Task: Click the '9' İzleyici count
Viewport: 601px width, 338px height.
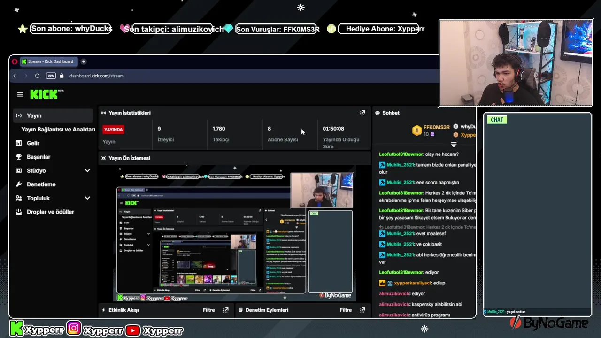Action: coord(159,129)
